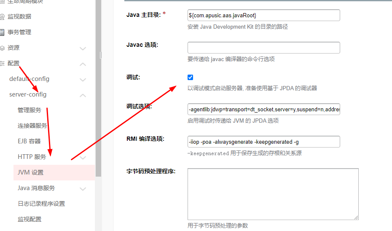Click the sliders icon next to 配置
This screenshot has width=392, height=231.
[2, 64]
